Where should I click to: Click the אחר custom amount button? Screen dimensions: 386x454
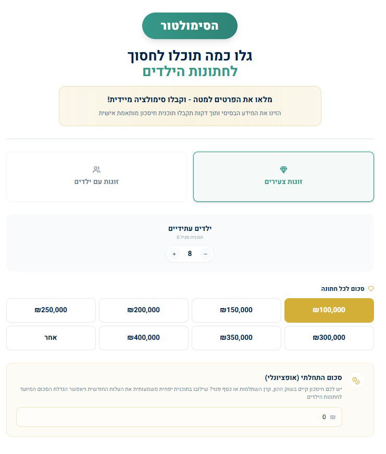coord(51,337)
